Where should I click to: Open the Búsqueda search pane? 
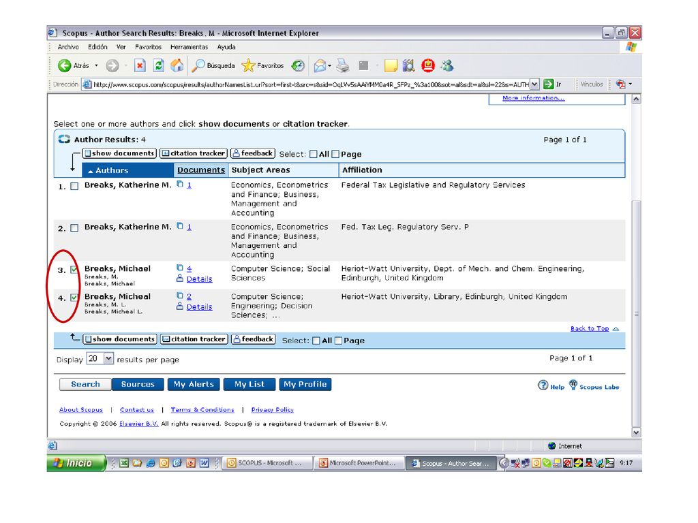[213, 66]
